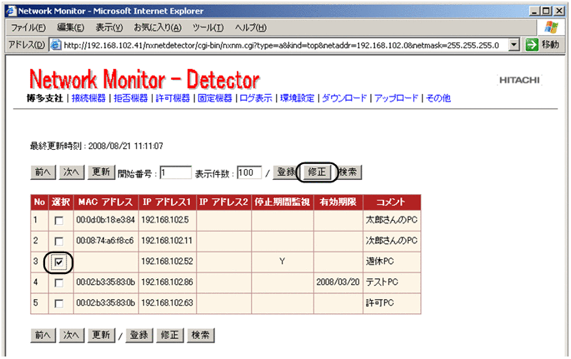
Task: Check the box for row 1 太郎さんのPC
Action: [x=59, y=221]
